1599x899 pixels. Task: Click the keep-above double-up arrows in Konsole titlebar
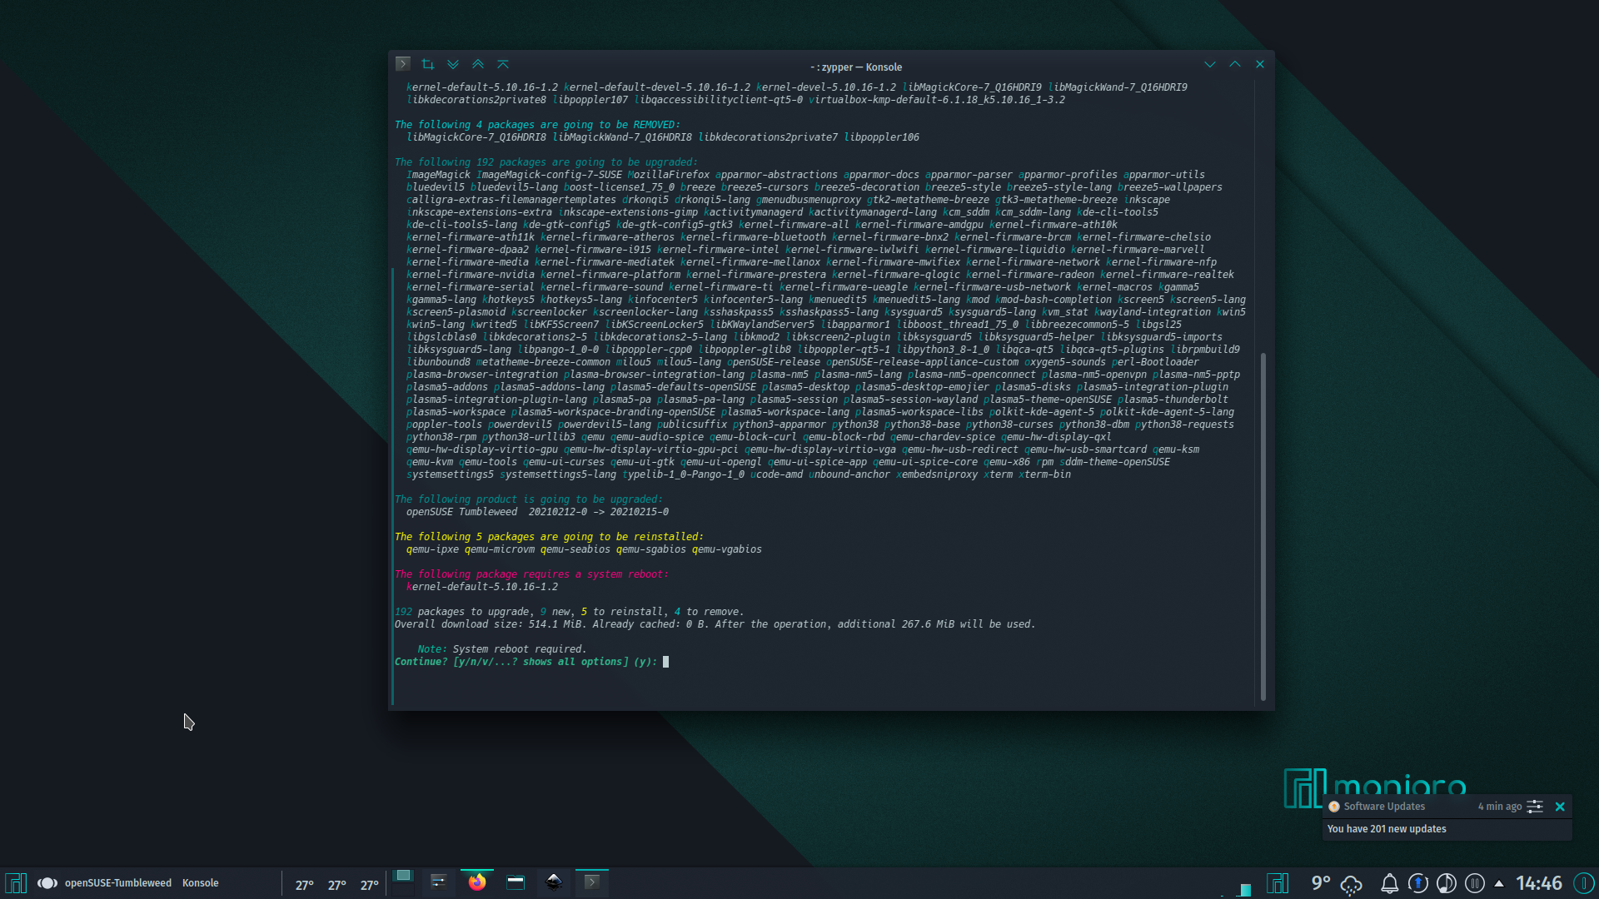click(478, 64)
